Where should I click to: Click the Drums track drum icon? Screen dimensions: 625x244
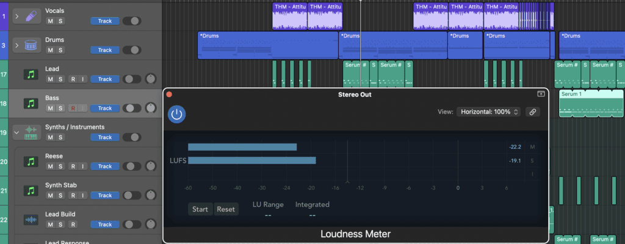click(31, 45)
